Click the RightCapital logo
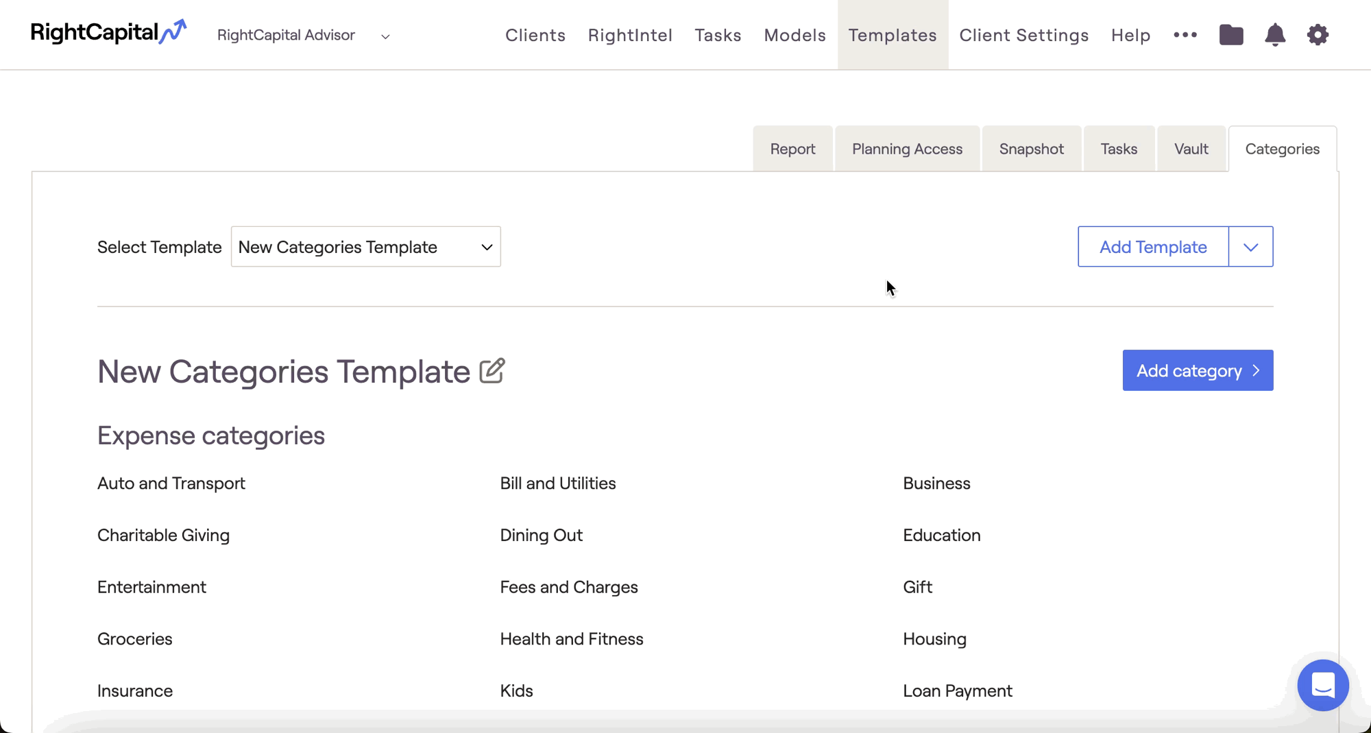 click(x=108, y=32)
